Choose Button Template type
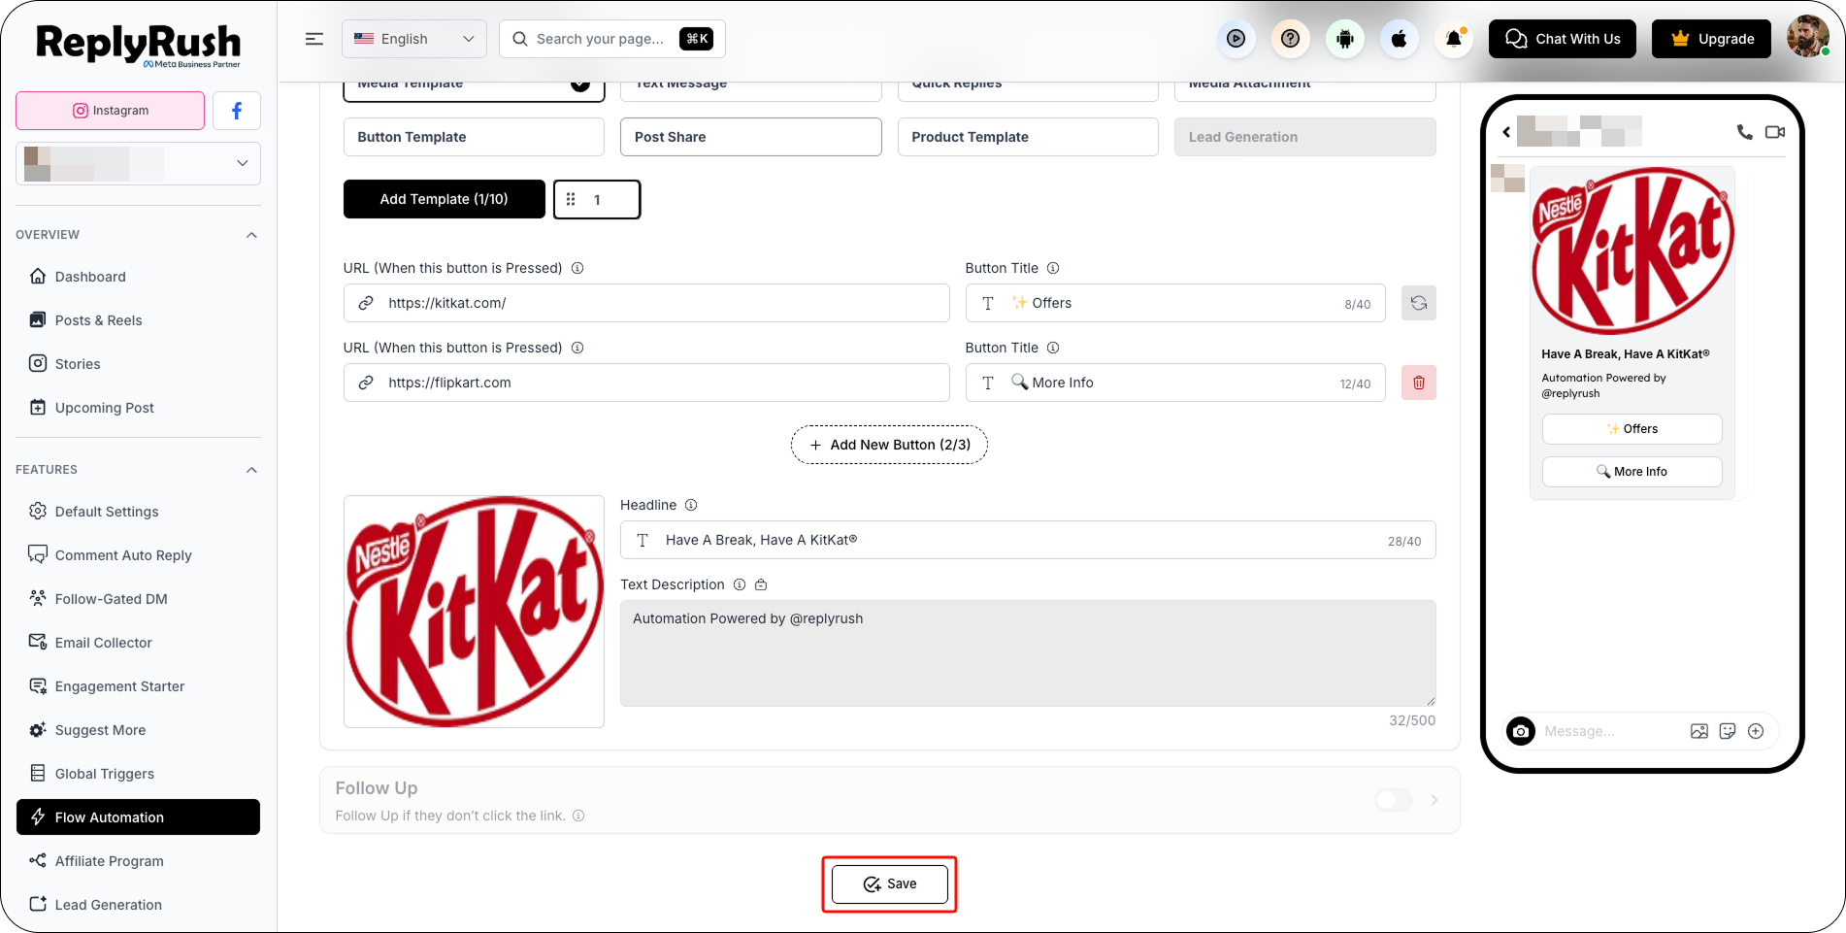 474,137
